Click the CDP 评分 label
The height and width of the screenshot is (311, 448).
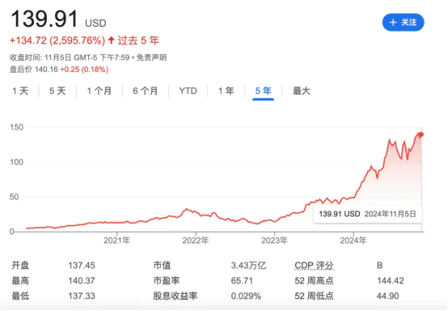[x=314, y=266]
